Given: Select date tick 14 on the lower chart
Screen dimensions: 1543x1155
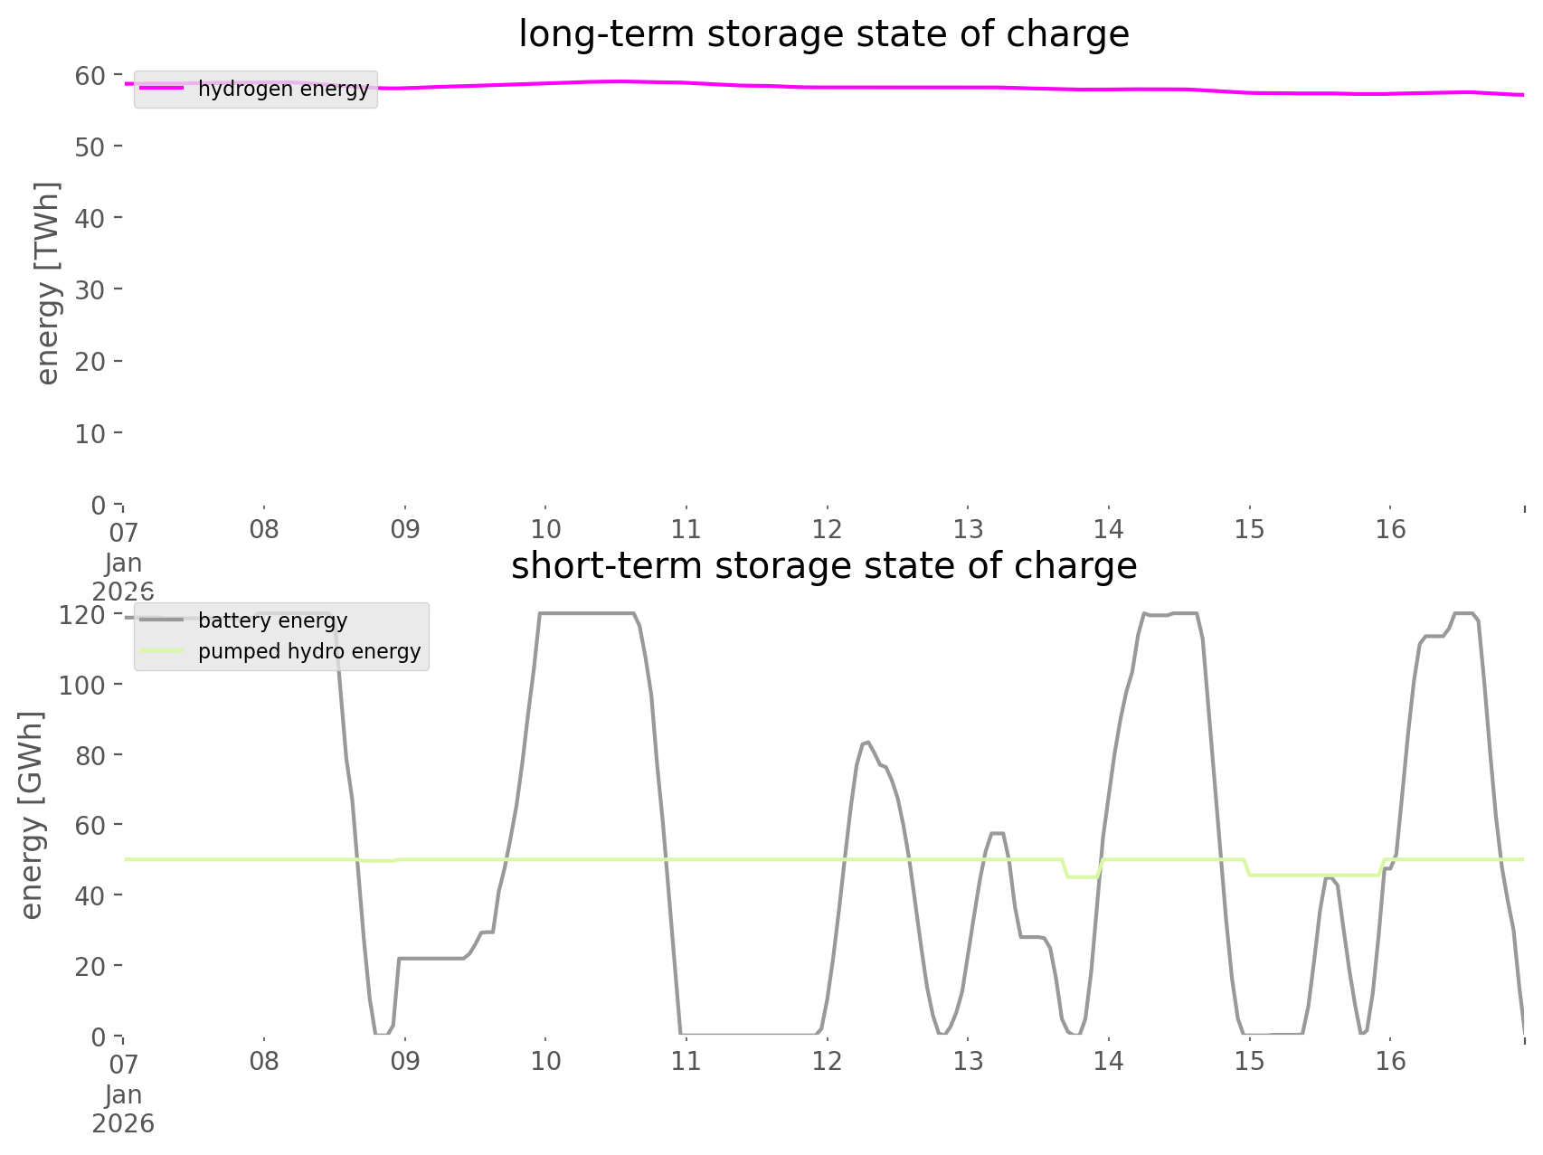Looking at the screenshot, I should pyautogui.click(x=1109, y=1061).
